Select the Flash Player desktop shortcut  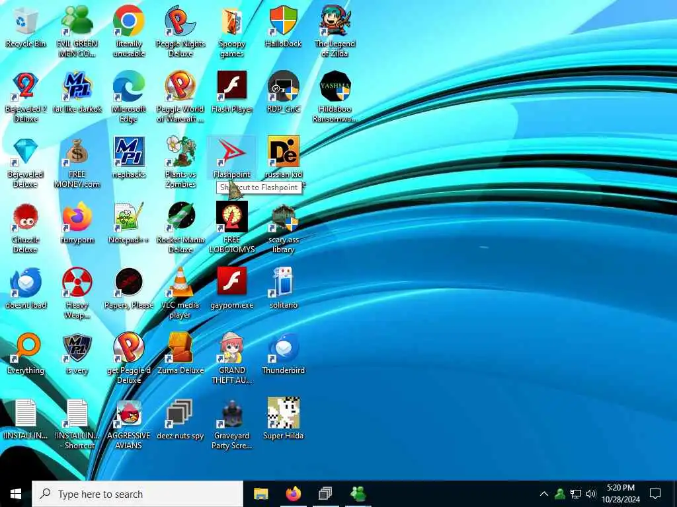232,93
